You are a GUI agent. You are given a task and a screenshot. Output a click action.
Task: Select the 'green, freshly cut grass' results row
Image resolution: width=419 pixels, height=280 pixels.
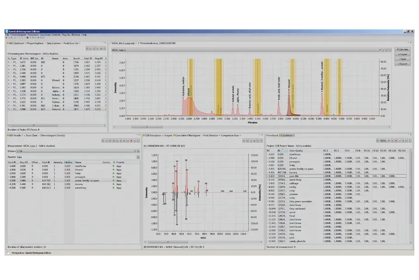(x=87, y=181)
